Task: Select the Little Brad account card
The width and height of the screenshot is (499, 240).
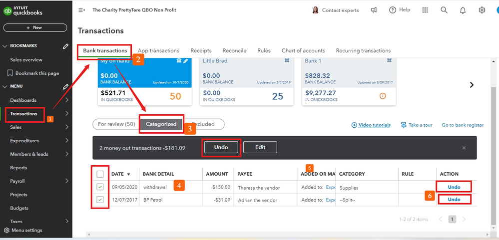Action: (x=247, y=81)
